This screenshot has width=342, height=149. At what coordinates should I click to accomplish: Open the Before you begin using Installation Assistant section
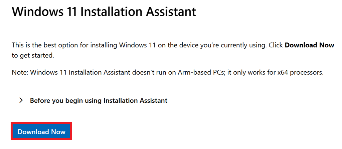[x=93, y=100]
